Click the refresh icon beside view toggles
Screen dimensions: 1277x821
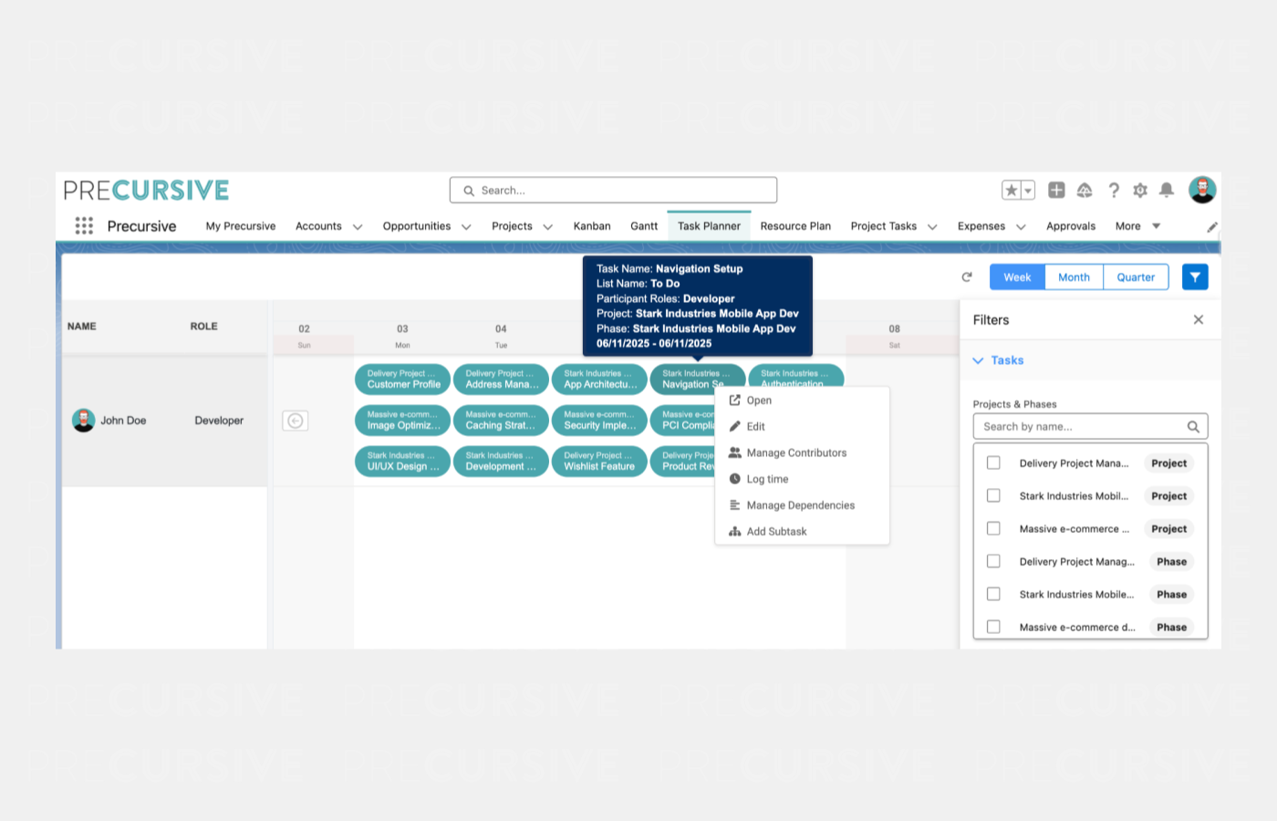point(967,276)
